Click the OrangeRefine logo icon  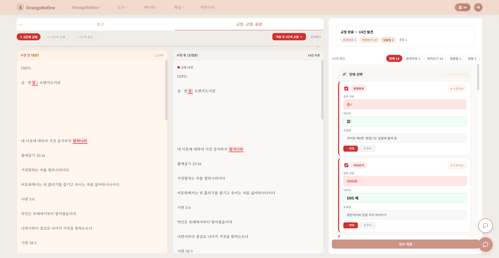click(20, 7)
